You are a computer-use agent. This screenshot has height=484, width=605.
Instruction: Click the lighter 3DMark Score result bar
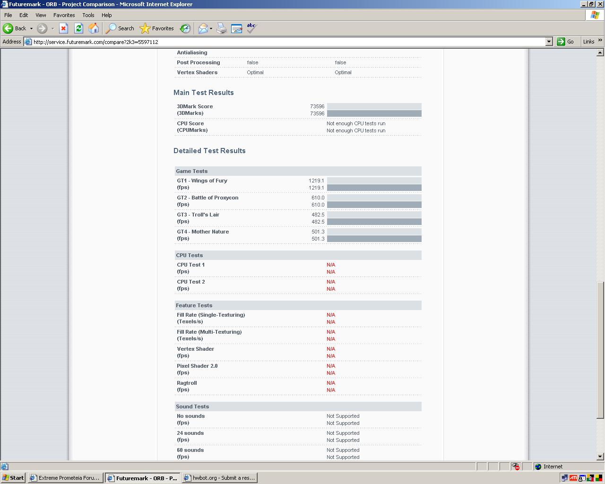coord(374,106)
